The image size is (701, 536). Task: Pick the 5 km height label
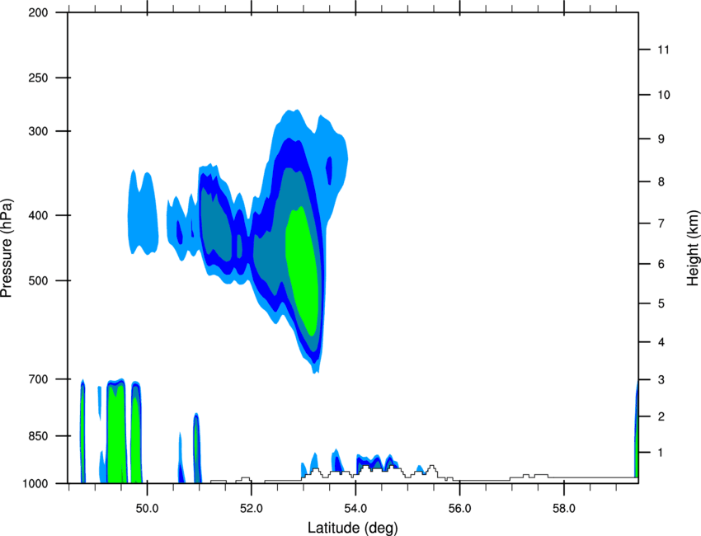point(661,304)
